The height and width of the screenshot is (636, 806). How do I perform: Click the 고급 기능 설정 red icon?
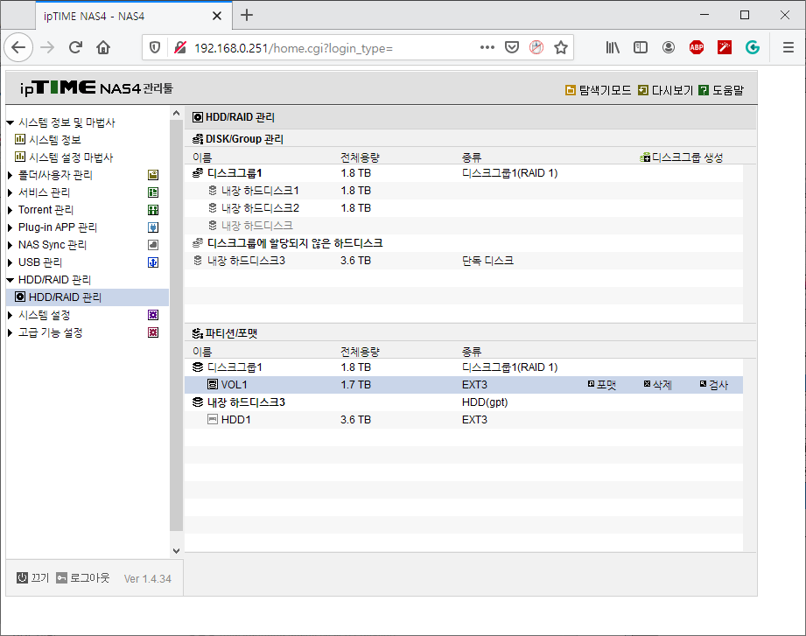(x=153, y=332)
